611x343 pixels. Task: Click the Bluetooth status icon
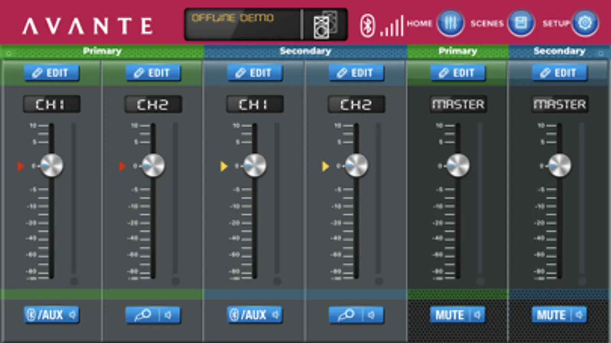tap(367, 26)
